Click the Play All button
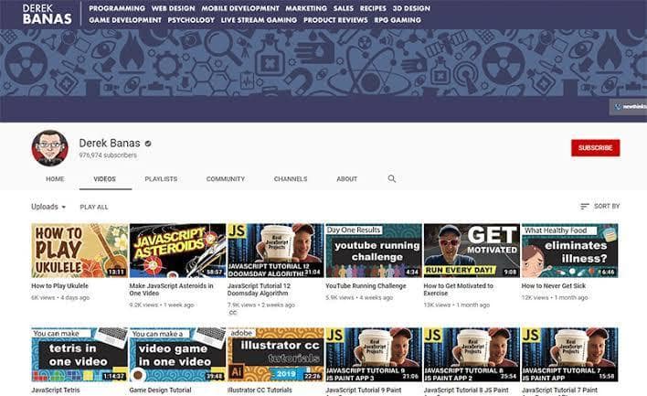The height and width of the screenshot is (396, 647). 94,207
